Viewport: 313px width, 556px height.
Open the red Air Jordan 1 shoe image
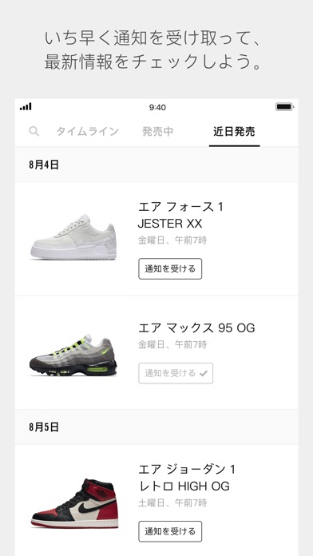tap(74, 503)
